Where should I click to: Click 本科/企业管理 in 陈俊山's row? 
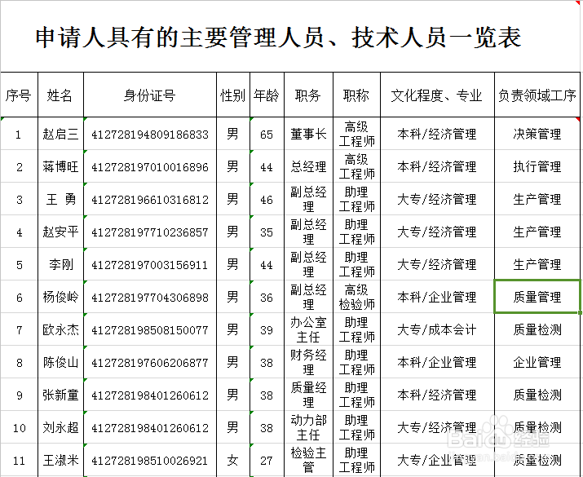(x=437, y=362)
